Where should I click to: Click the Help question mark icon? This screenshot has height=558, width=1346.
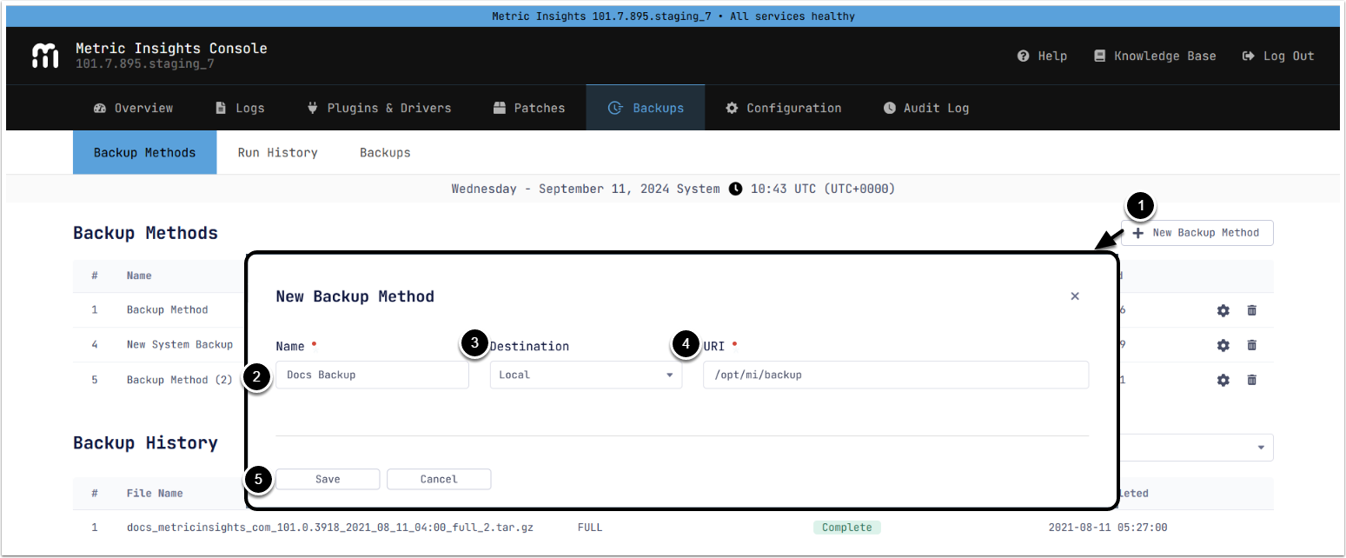pyautogui.click(x=1024, y=56)
